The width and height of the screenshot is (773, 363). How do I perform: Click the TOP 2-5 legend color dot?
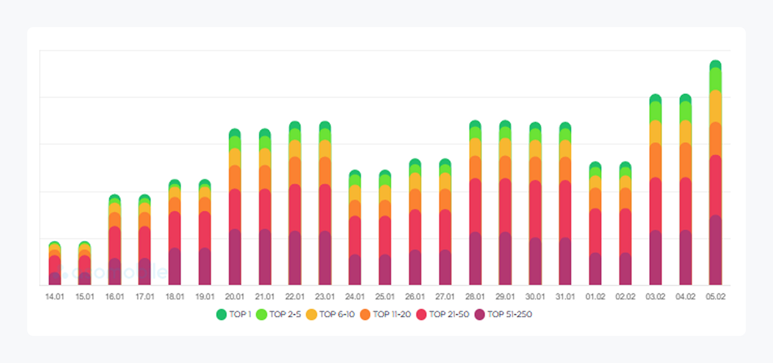[x=261, y=314]
